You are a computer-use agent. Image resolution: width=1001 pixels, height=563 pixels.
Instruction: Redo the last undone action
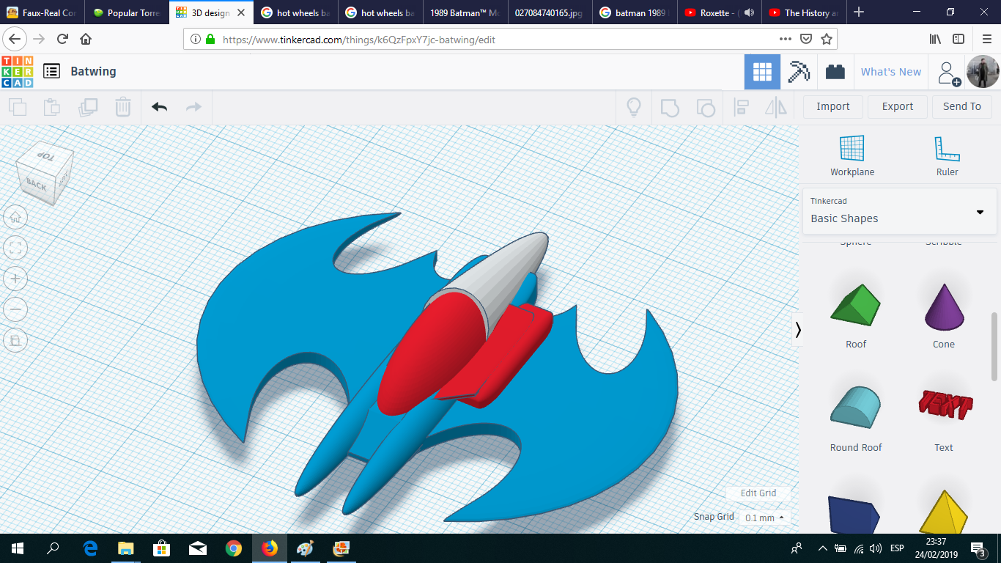pos(193,107)
